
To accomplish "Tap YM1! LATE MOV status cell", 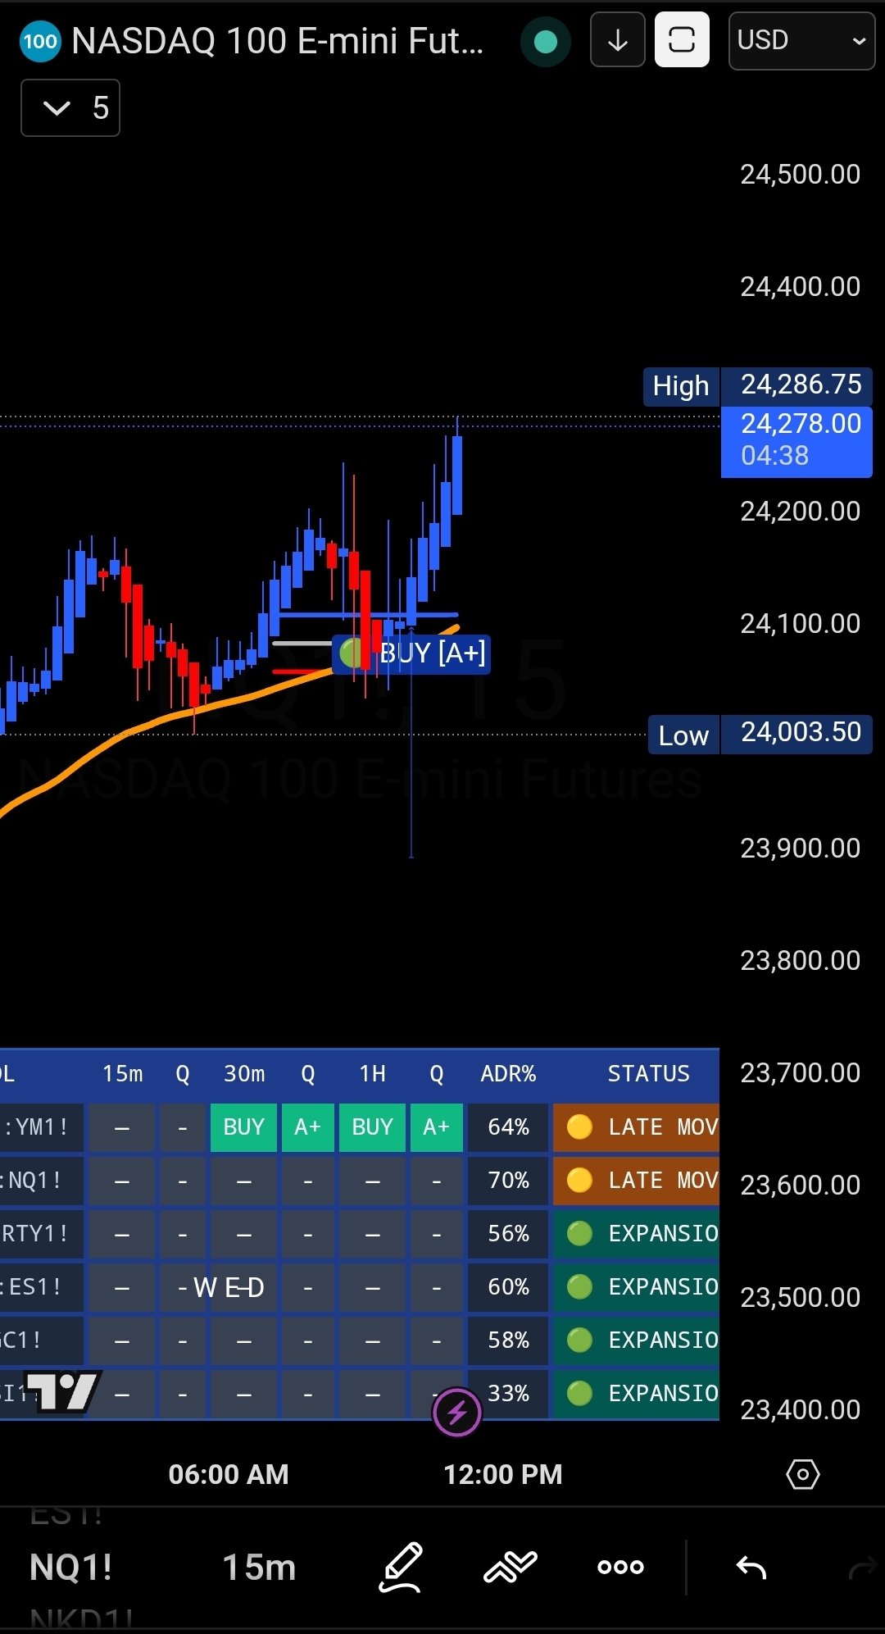I will [636, 1127].
